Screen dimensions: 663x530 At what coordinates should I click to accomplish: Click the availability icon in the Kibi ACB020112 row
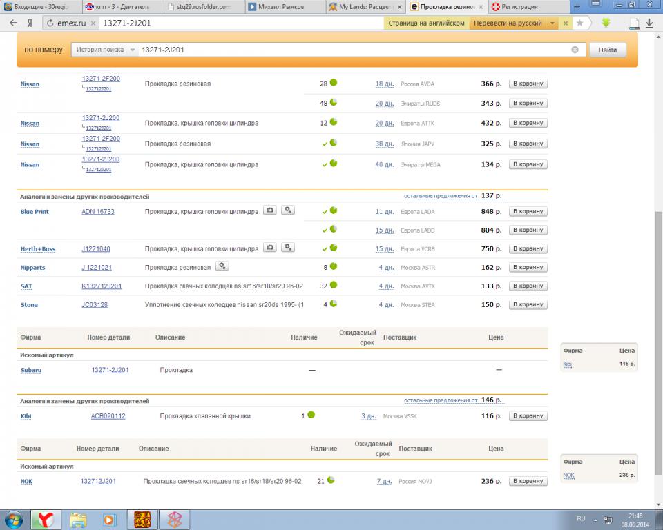(311, 415)
